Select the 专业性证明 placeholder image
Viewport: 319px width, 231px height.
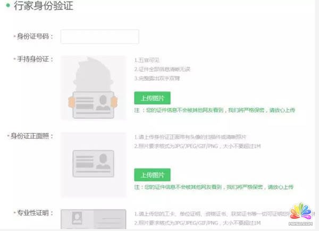point(93,220)
